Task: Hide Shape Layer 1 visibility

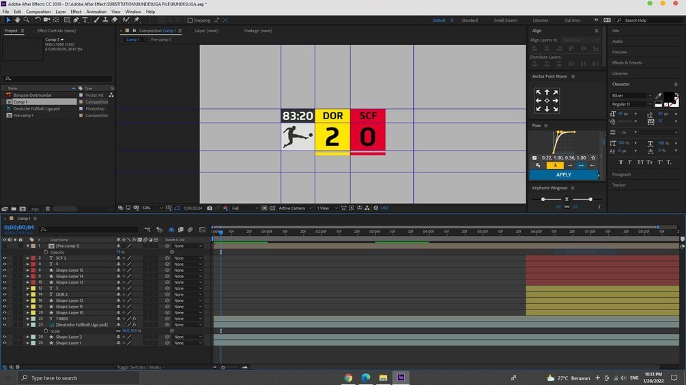Action: point(4,343)
